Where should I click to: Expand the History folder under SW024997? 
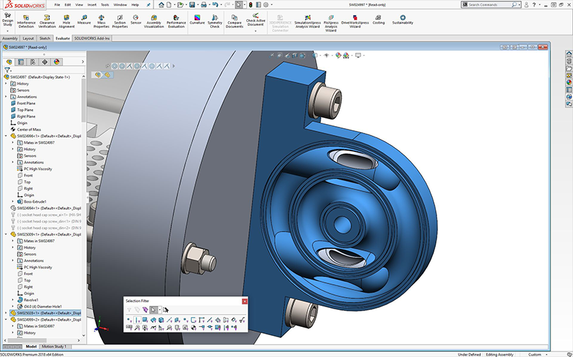[6, 84]
